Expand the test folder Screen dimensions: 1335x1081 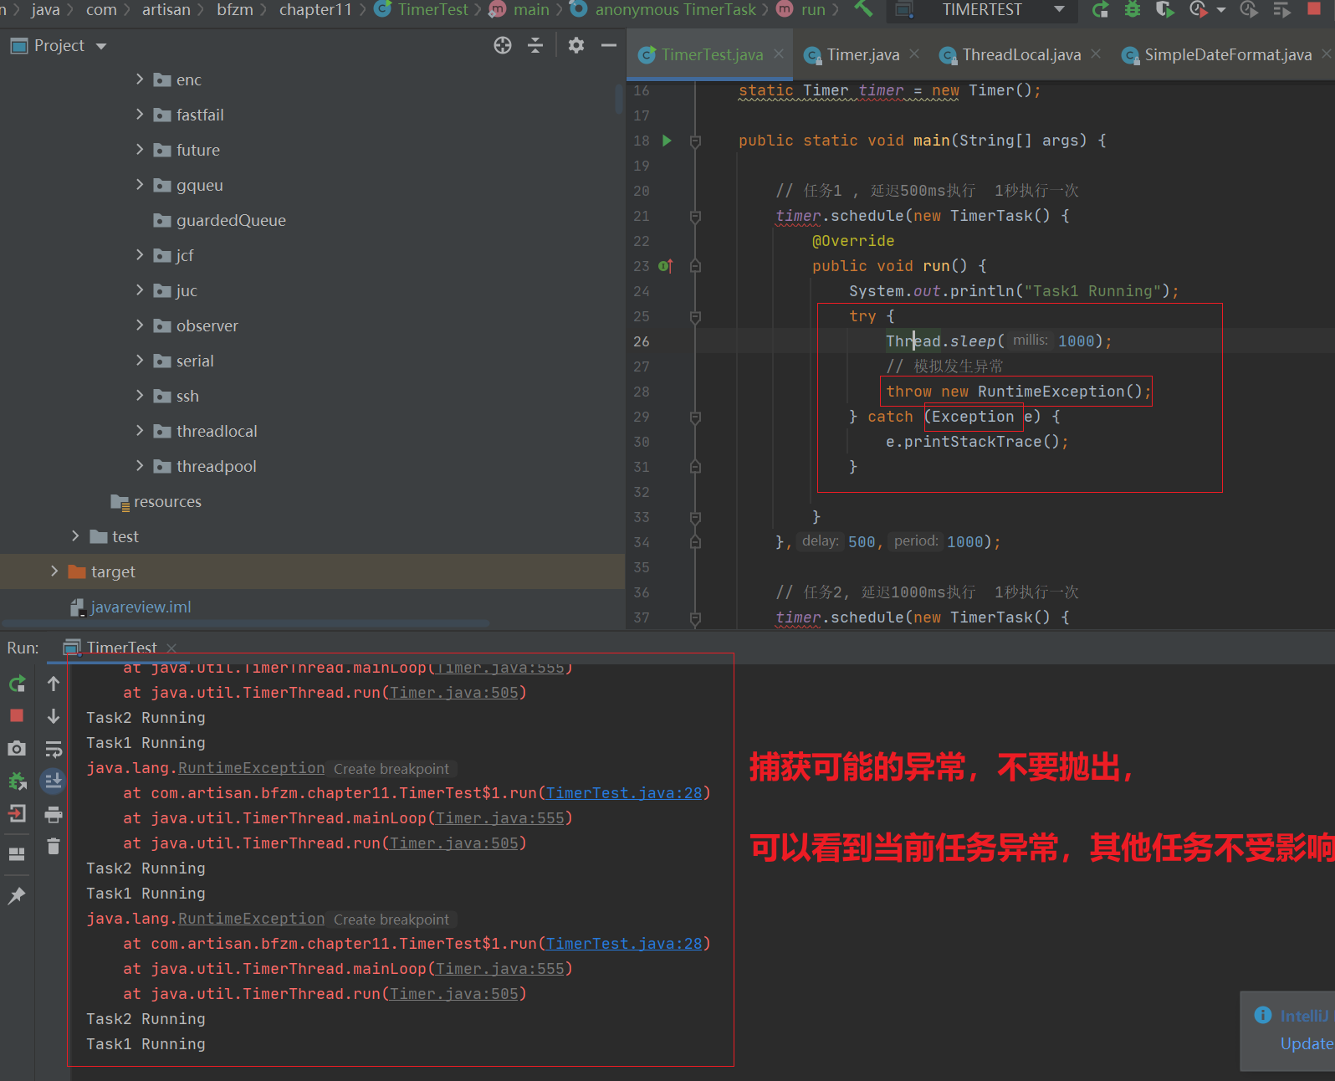tap(75, 535)
